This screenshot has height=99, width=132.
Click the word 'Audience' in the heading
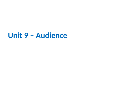[51, 35]
